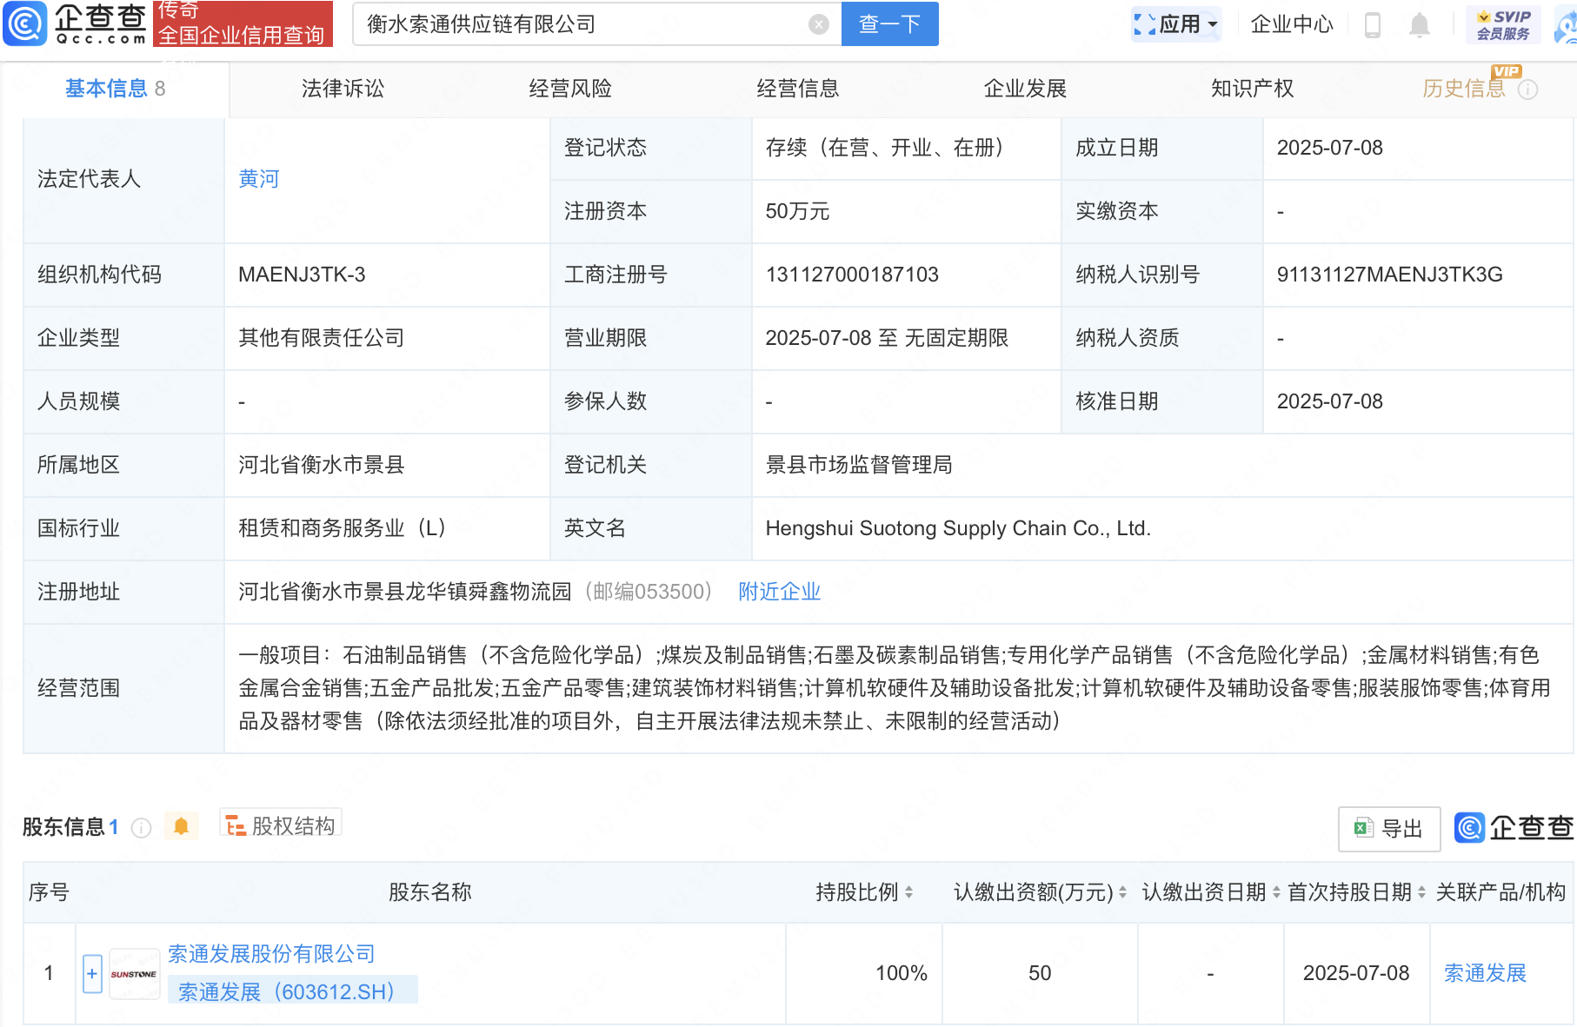
Task: Switch to the 经营风险 tab
Action: point(570,89)
